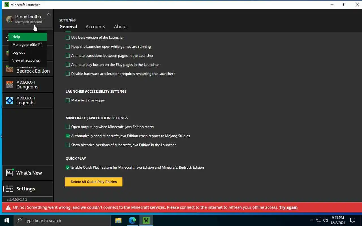
Task: Click the Bedrock Edition block icon
Action: [10, 69]
